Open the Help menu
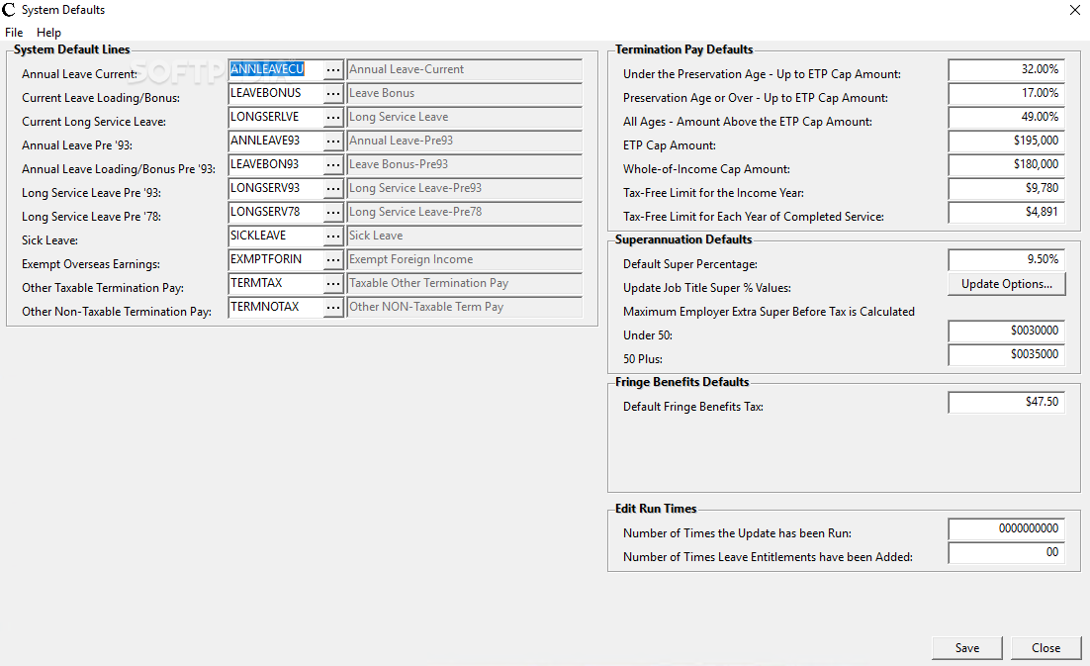This screenshot has width=1090, height=666. click(48, 32)
